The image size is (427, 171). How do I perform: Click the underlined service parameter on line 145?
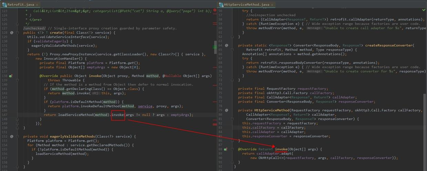[x=145, y=106]
